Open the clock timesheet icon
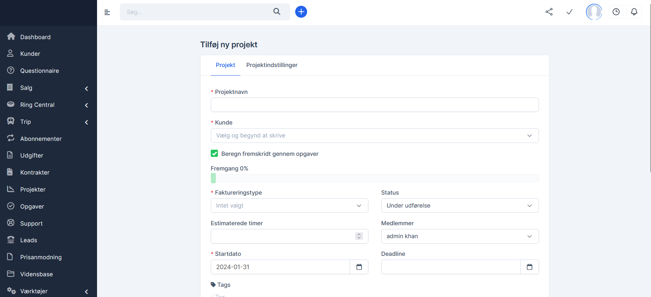This screenshot has width=651, height=297. (x=616, y=12)
